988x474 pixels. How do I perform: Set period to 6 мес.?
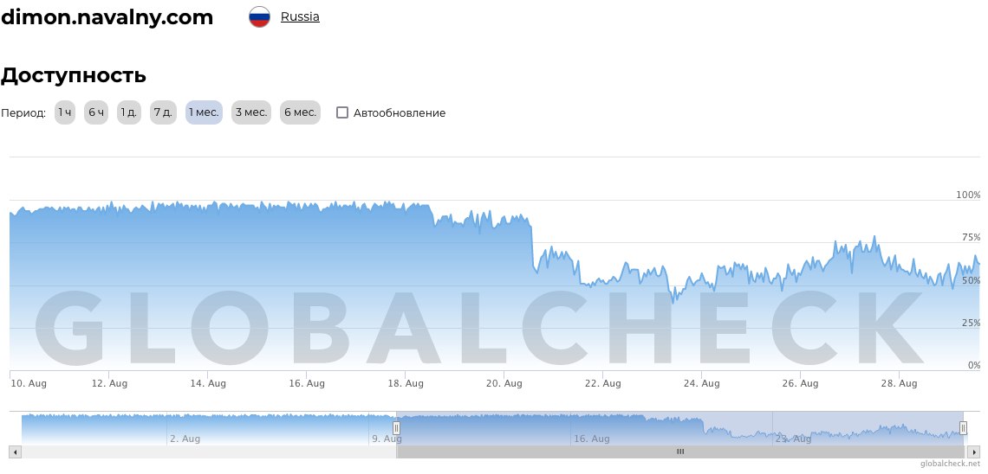300,112
